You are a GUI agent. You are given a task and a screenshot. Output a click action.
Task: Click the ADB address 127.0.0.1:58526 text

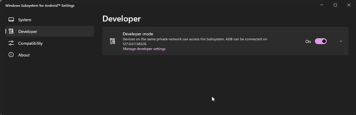click(135, 44)
